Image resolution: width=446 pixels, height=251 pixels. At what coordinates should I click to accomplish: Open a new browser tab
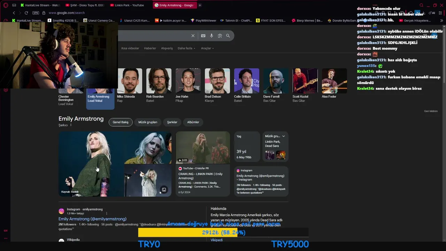click(200, 5)
